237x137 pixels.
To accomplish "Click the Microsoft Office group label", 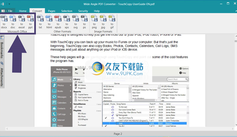I will pyautogui.click(x=17, y=31).
